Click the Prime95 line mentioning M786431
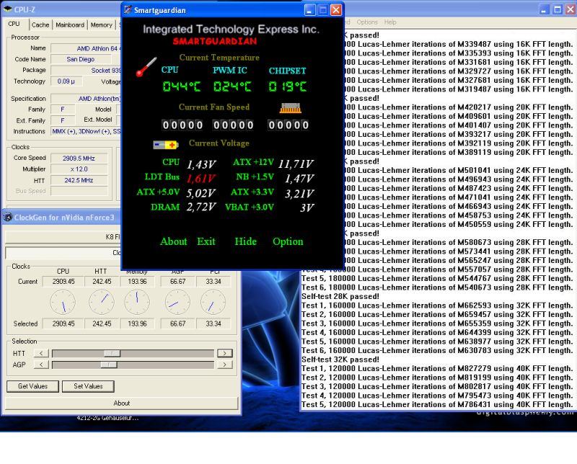The width and height of the screenshot is (577, 464). coord(437,404)
